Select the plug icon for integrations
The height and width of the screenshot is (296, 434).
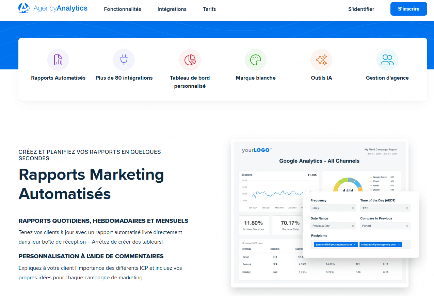point(124,60)
